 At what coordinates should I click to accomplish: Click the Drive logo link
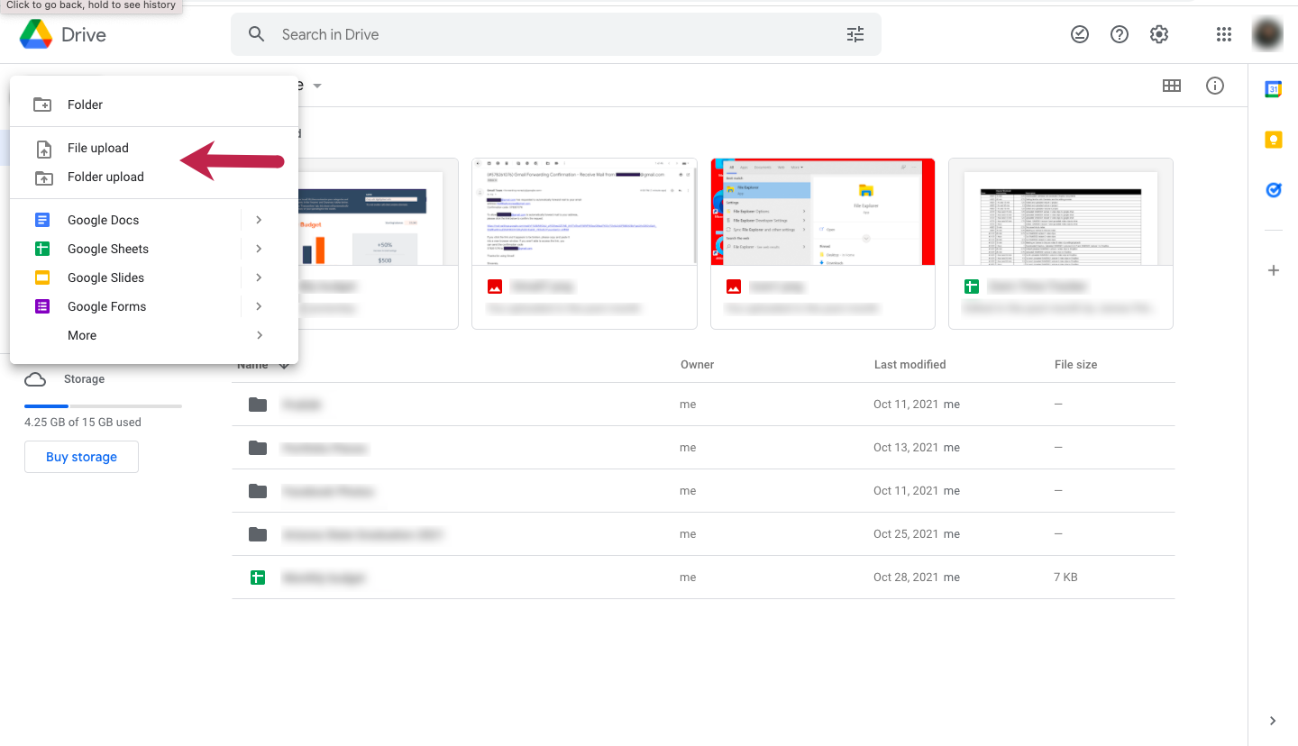click(63, 34)
